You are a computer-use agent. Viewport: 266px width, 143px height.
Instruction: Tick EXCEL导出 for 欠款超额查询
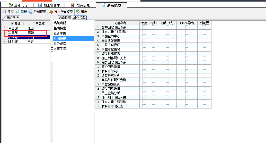pyautogui.click(x=187, y=84)
